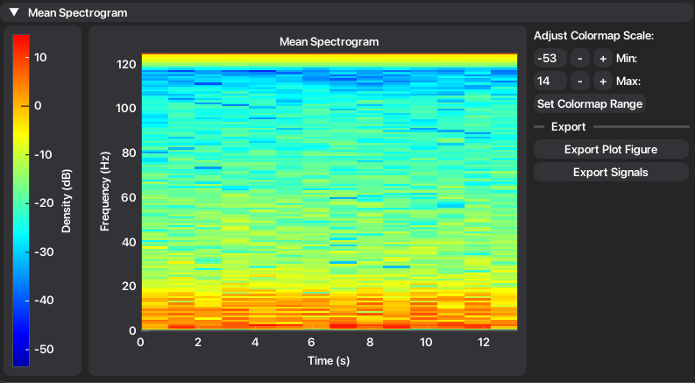Image resolution: width=695 pixels, height=383 pixels.
Task: Click the Min value field showing -53
Action: pyautogui.click(x=550, y=58)
